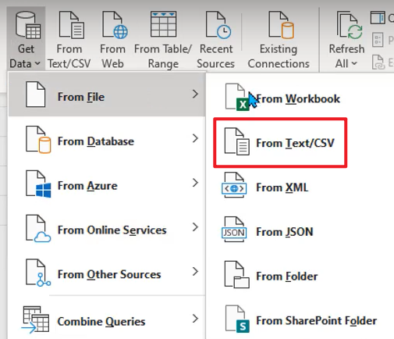This screenshot has height=339, width=394.
Task: Select From File menu item
Action: click(107, 95)
